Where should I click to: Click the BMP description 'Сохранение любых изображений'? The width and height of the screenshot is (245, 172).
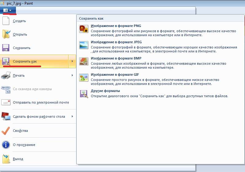159,65
